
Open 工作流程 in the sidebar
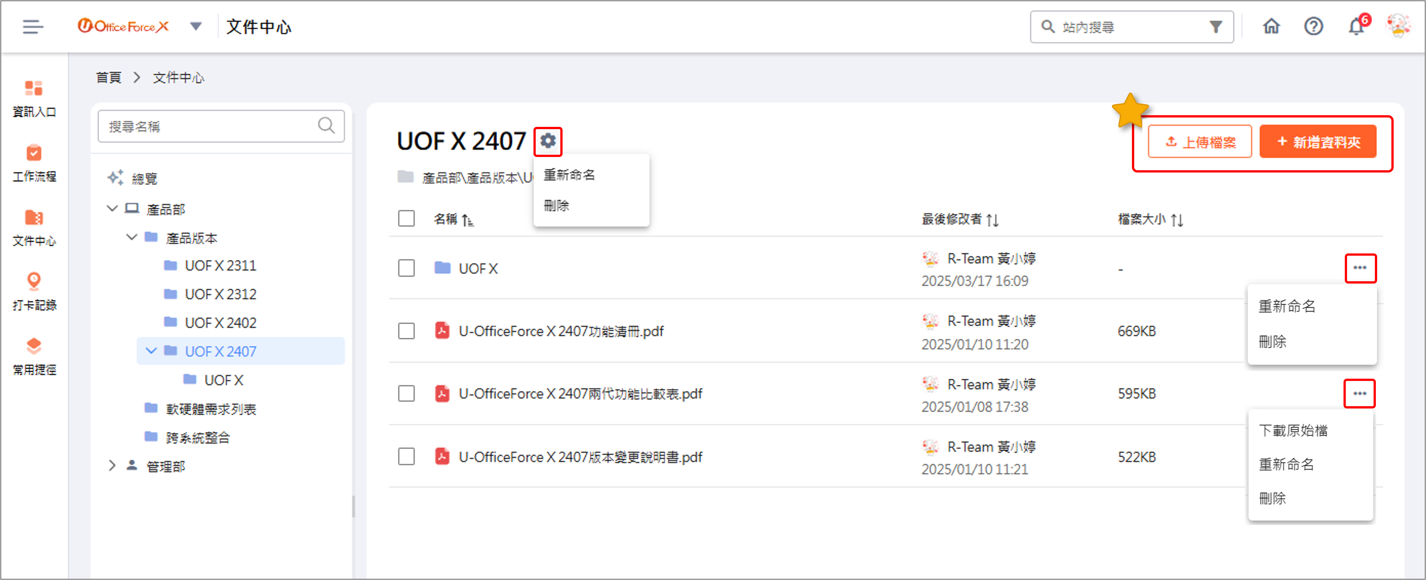coord(34,163)
